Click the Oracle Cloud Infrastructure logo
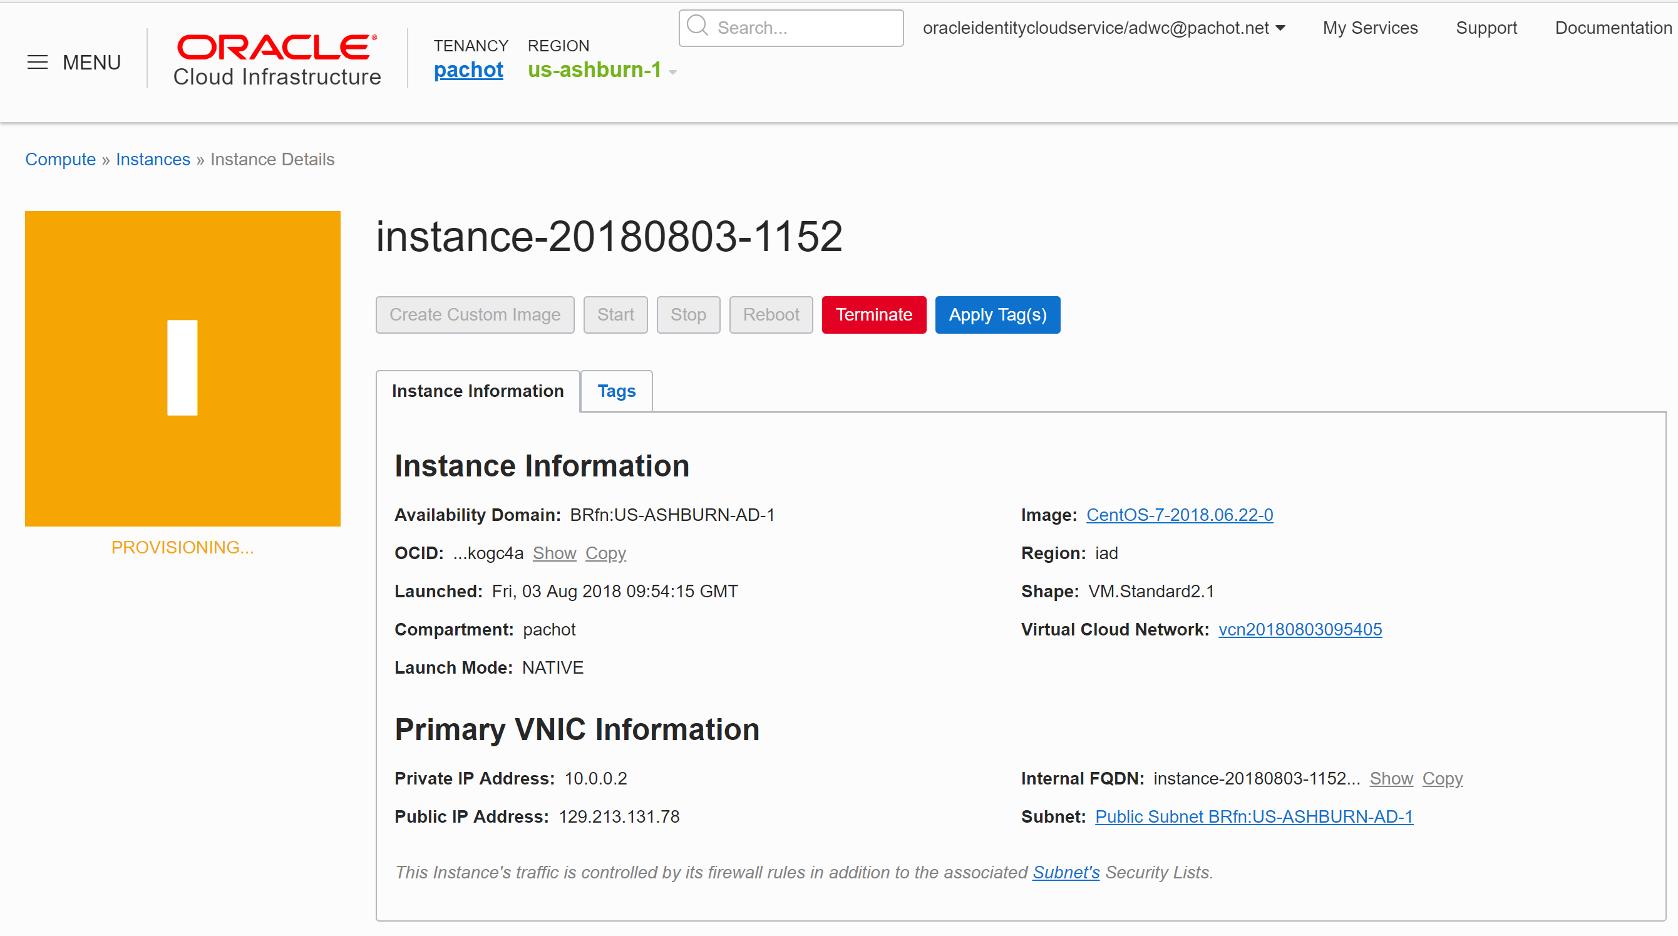 click(x=277, y=61)
